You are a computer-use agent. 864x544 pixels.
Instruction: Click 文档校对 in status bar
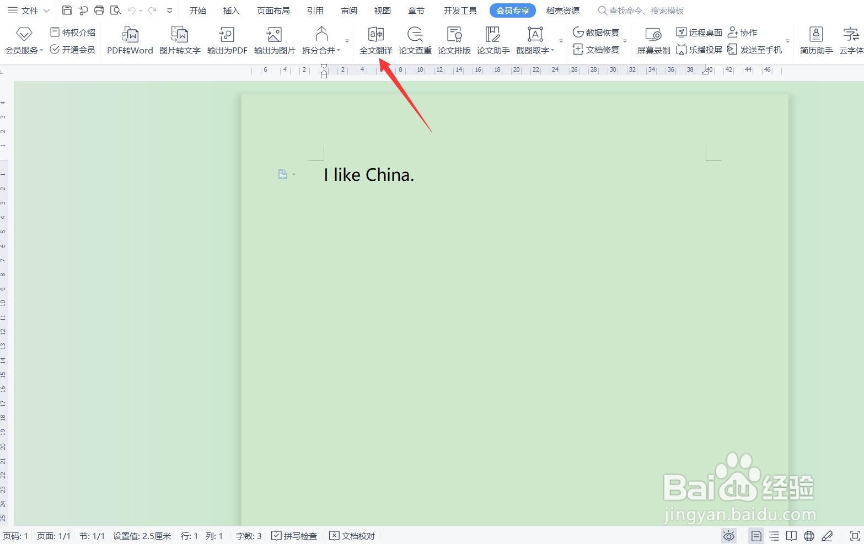pyautogui.click(x=352, y=536)
